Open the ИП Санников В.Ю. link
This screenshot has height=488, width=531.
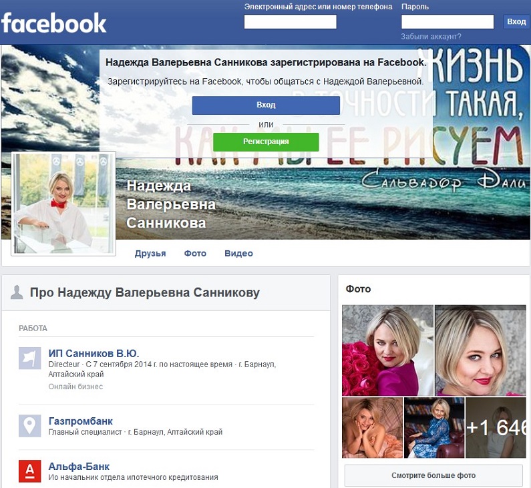point(94,353)
